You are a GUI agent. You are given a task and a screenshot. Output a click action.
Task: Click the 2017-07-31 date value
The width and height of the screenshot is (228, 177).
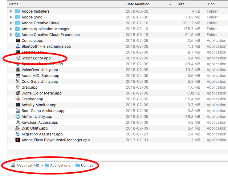[137, 140]
